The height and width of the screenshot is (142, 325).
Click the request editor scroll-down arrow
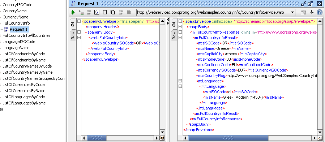pyautogui.click(x=162, y=133)
